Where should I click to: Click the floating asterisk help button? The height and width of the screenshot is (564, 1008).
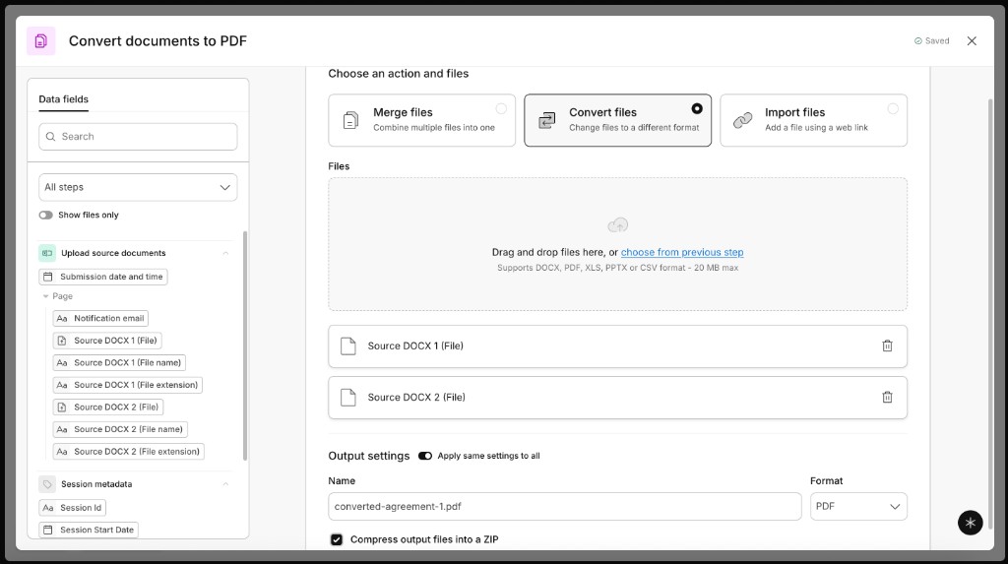coord(970,523)
